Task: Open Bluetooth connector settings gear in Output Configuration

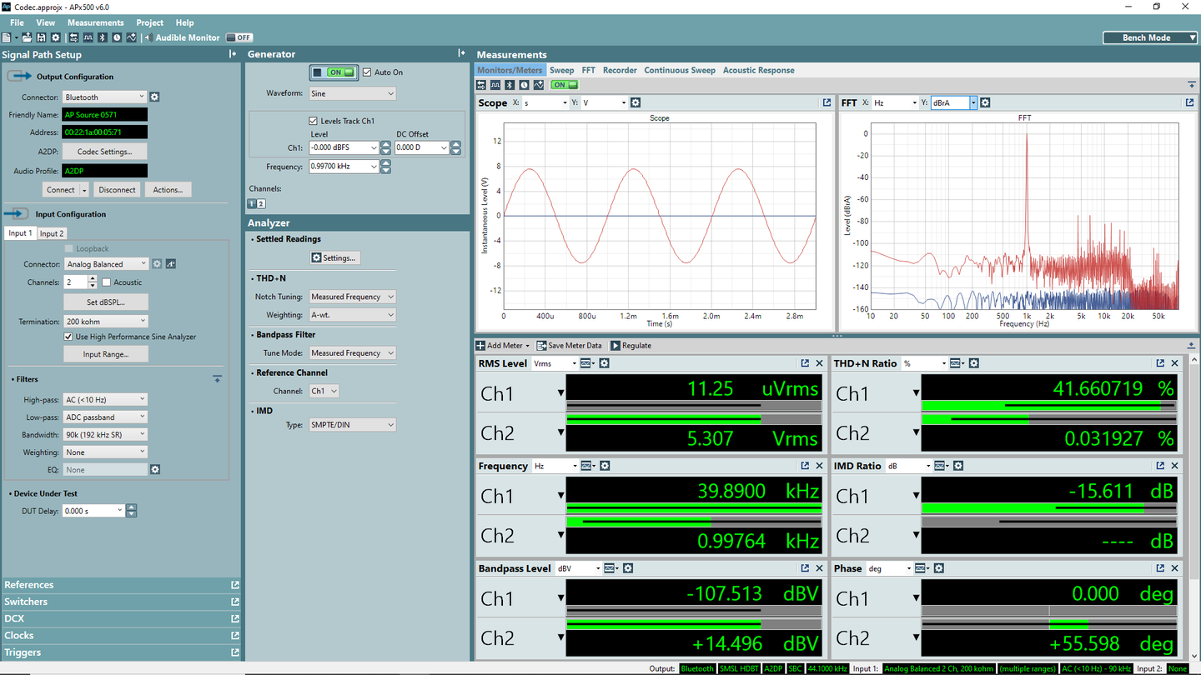Action: coord(154,97)
